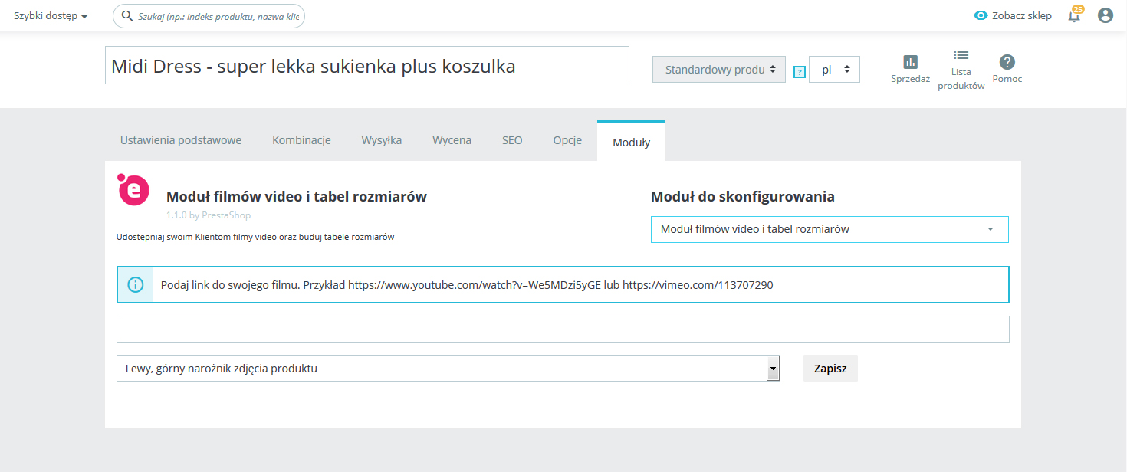Click the Zobacz sklep eye icon
The image size is (1127, 472).
coord(981,15)
